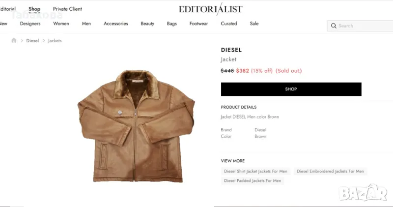The width and height of the screenshot is (393, 207).
Task: Open the Designers menu
Action: point(30,24)
